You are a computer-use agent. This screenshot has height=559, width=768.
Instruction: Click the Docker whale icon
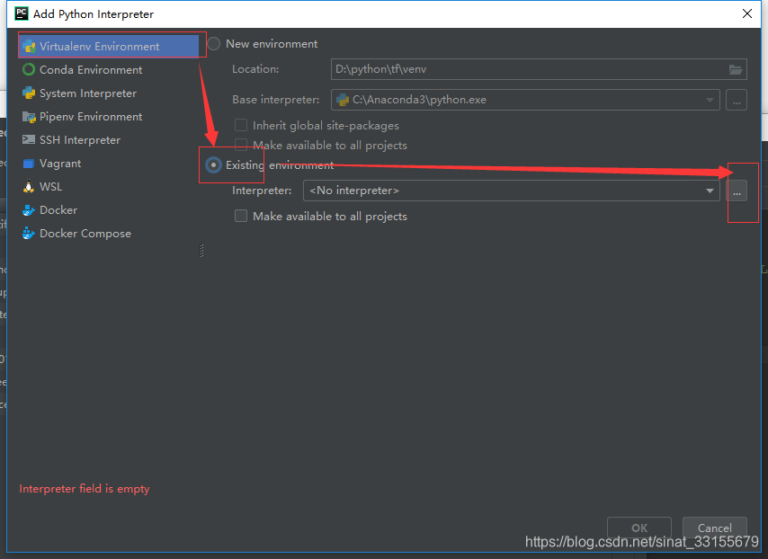29,210
